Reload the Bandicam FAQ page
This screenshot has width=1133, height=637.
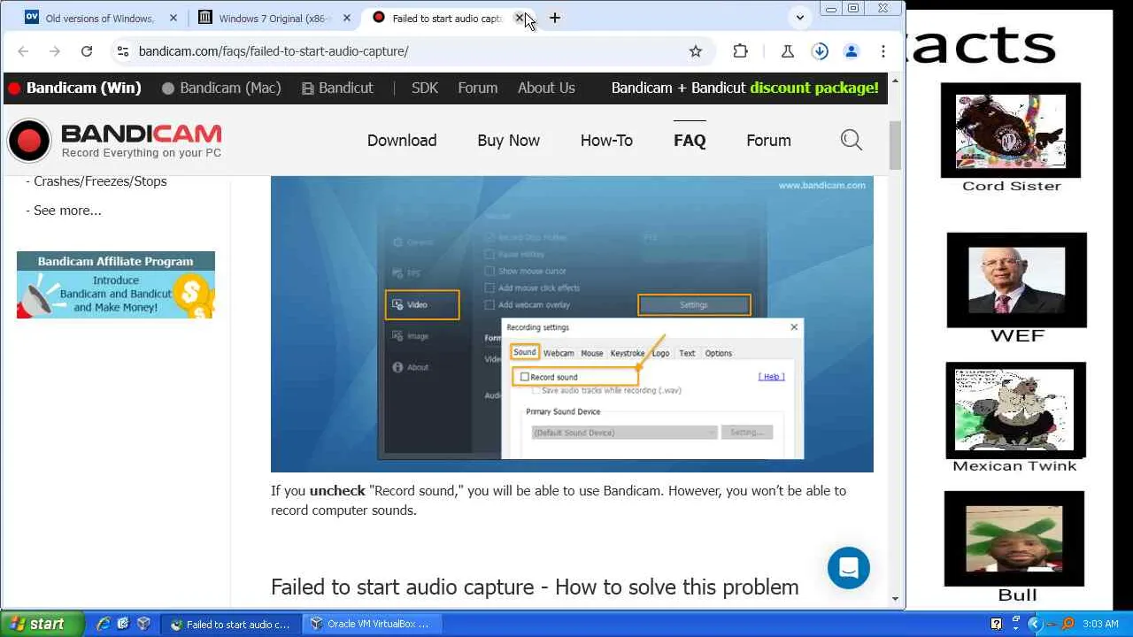coord(87,51)
